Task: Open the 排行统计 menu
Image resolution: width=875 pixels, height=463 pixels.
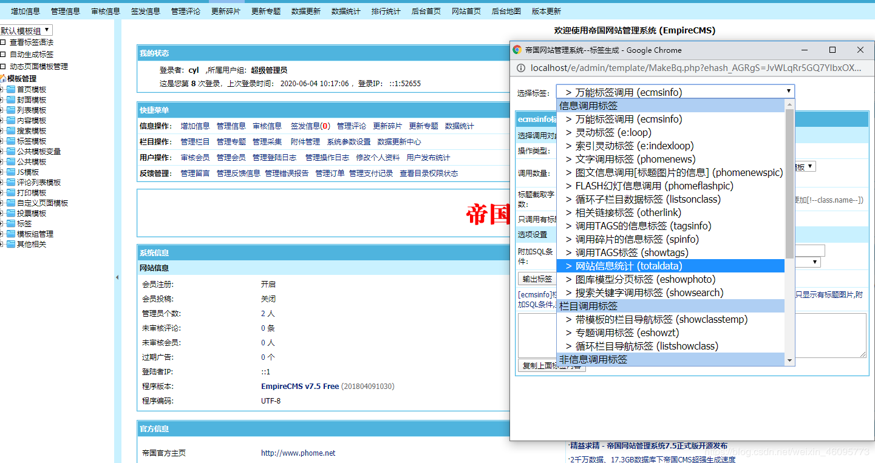Action: coord(386,10)
